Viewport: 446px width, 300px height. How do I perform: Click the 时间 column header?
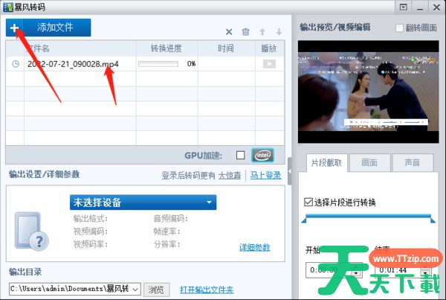(226, 48)
